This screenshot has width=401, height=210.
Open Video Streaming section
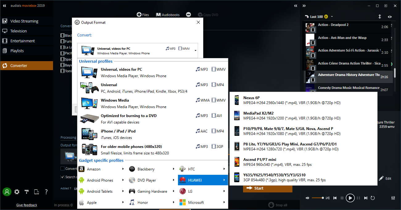coord(27,21)
